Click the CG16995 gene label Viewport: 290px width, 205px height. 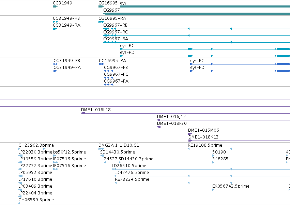point(108,3)
